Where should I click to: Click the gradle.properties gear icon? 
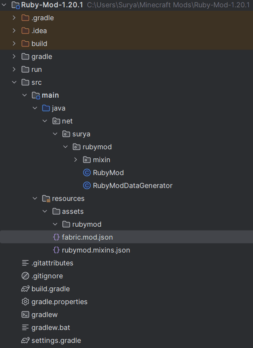pos(25,302)
